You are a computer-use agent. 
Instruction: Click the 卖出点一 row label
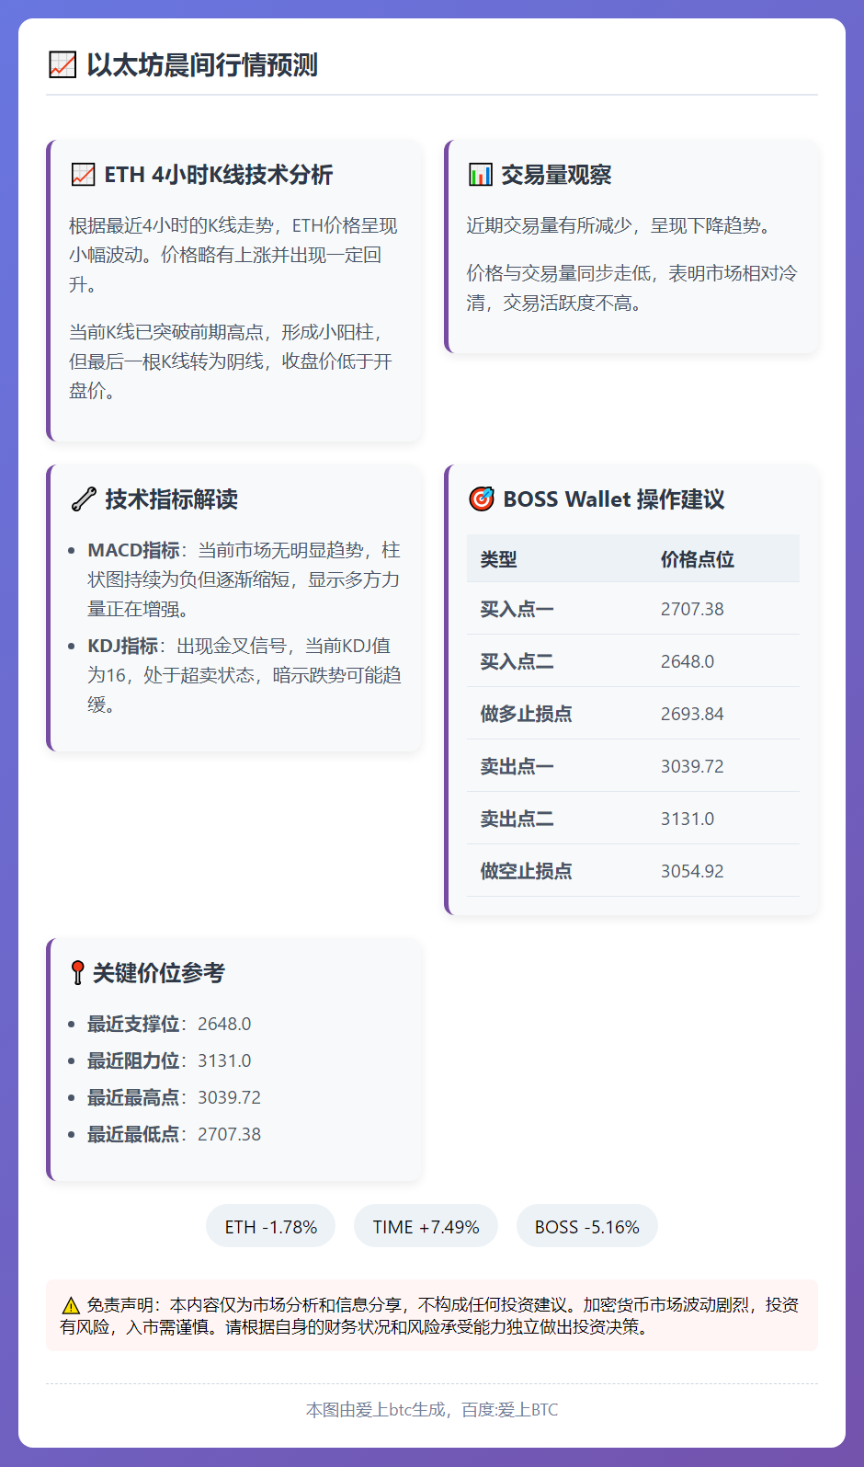517,766
